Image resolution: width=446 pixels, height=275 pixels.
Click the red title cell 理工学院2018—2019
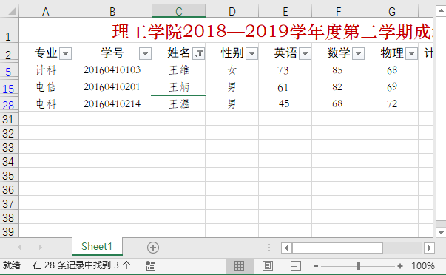[226, 31]
